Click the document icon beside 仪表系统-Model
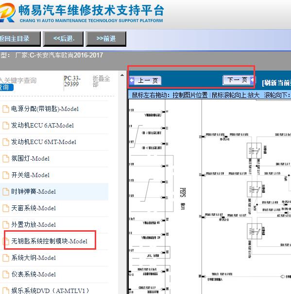This screenshot has width=291, height=294. 6,274
